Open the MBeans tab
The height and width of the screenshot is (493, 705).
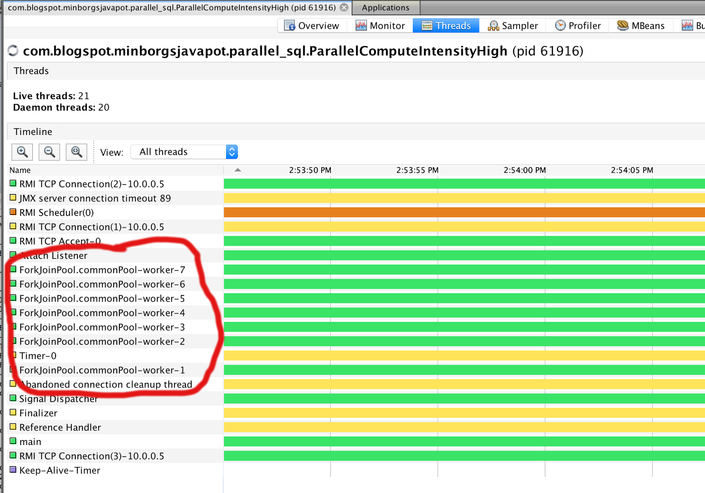click(x=641, y=26)
